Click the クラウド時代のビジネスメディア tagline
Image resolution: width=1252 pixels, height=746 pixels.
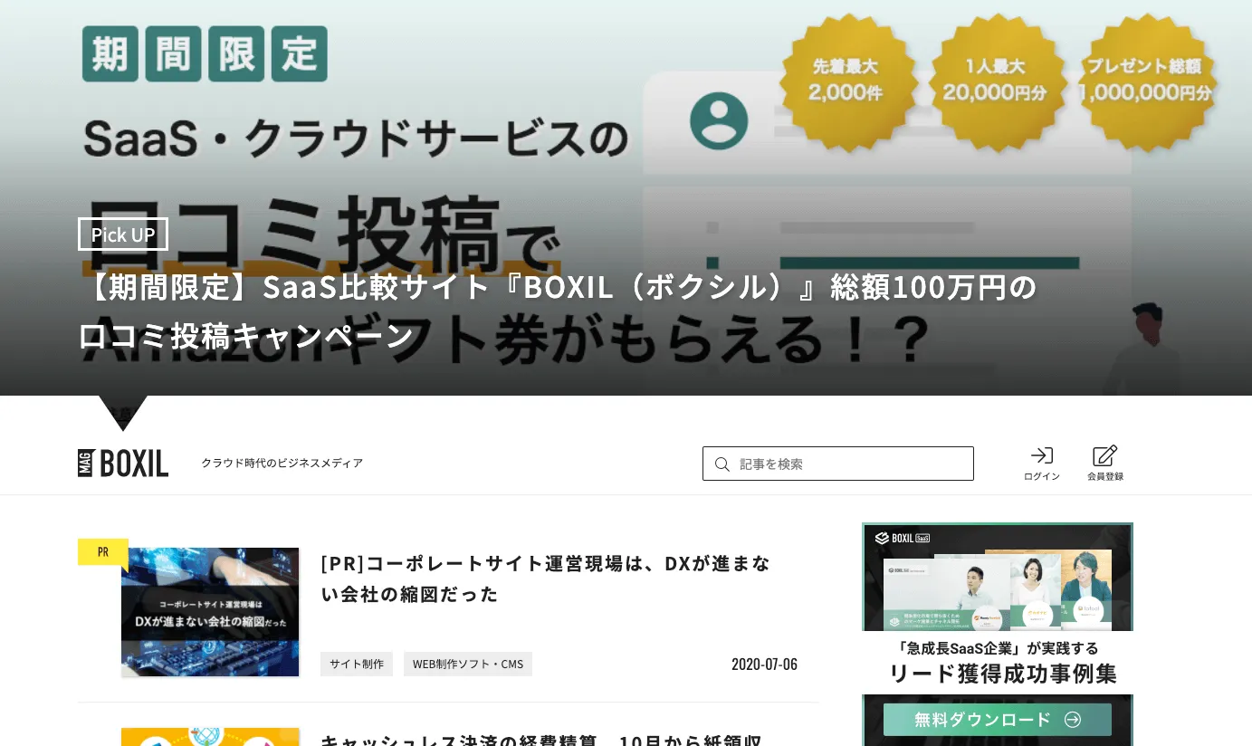282,464
